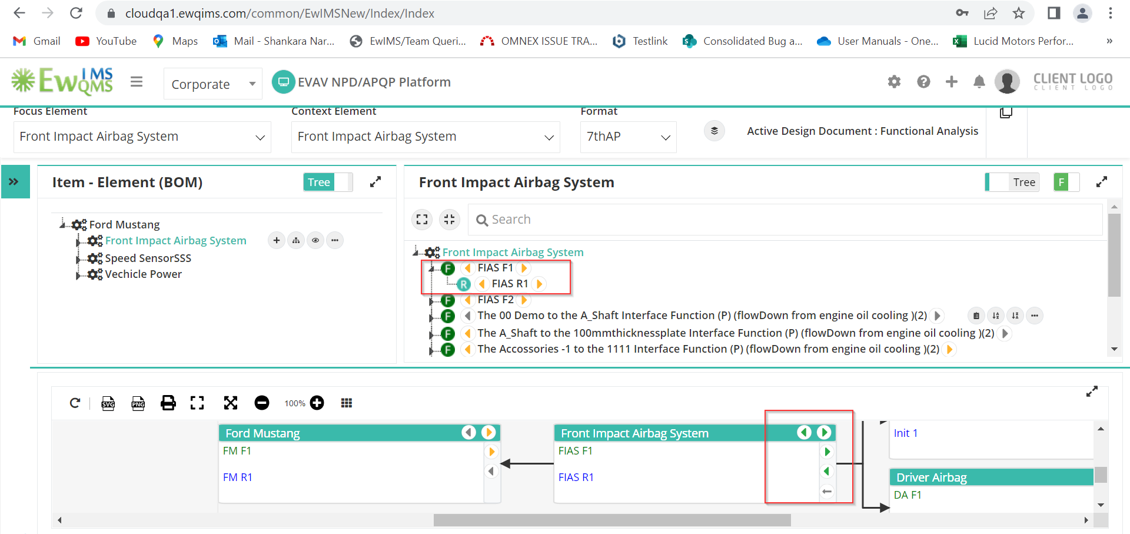Click the Init 1 link in diagram

pyautogui.click(x=906, y=433)
